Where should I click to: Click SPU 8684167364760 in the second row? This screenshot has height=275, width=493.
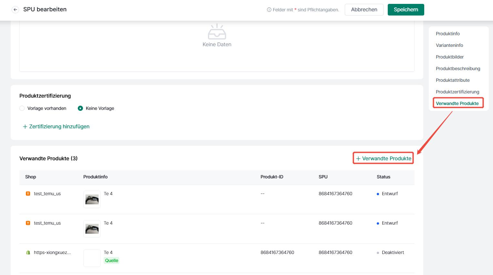click(335, 223)
